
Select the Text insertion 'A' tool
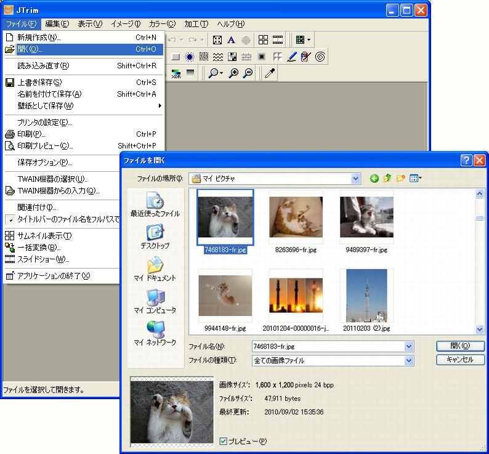(231, 40)
